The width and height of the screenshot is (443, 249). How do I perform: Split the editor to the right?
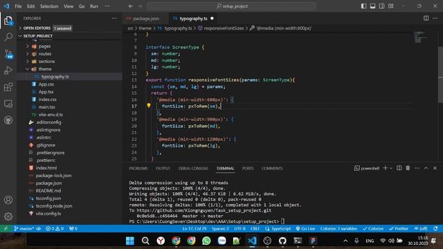(x=426, y=19)
